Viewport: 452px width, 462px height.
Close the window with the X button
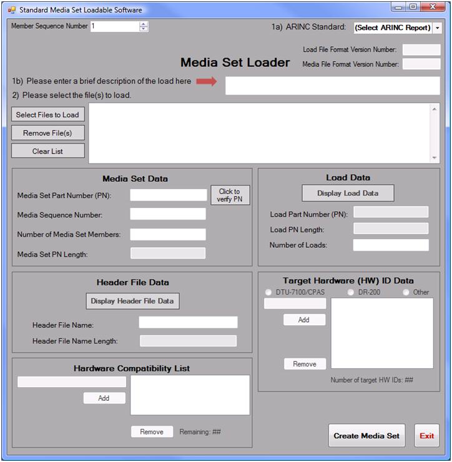tap(433, 7)
